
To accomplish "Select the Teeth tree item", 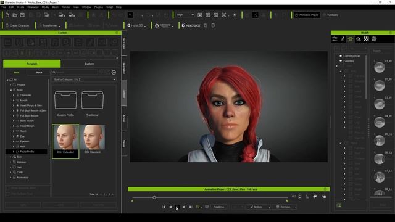I will [x=23, y=131].
